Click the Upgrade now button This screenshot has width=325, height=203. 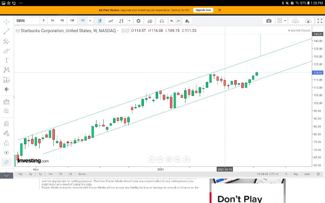tap(203, 10)
